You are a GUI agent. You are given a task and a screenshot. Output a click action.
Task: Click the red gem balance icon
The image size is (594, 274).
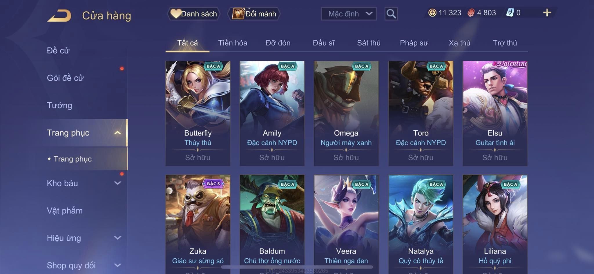coord(471,13)
